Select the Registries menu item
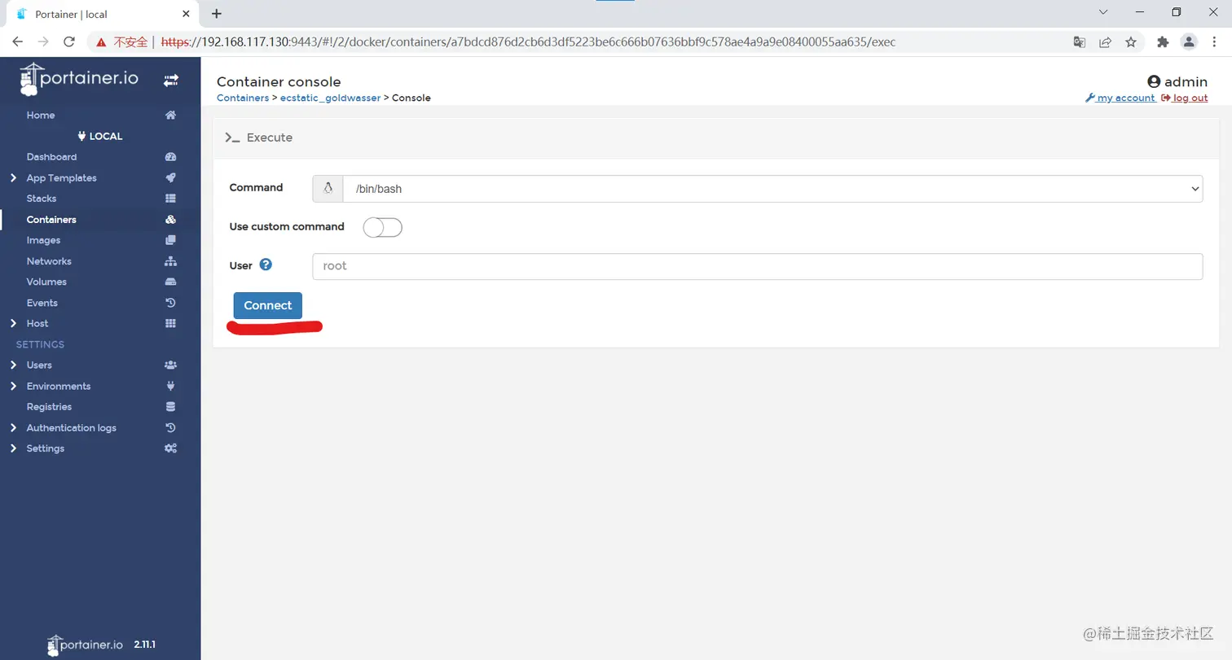Image resolution: width=1232 pixels, height=660 pixels. (49, 407)
